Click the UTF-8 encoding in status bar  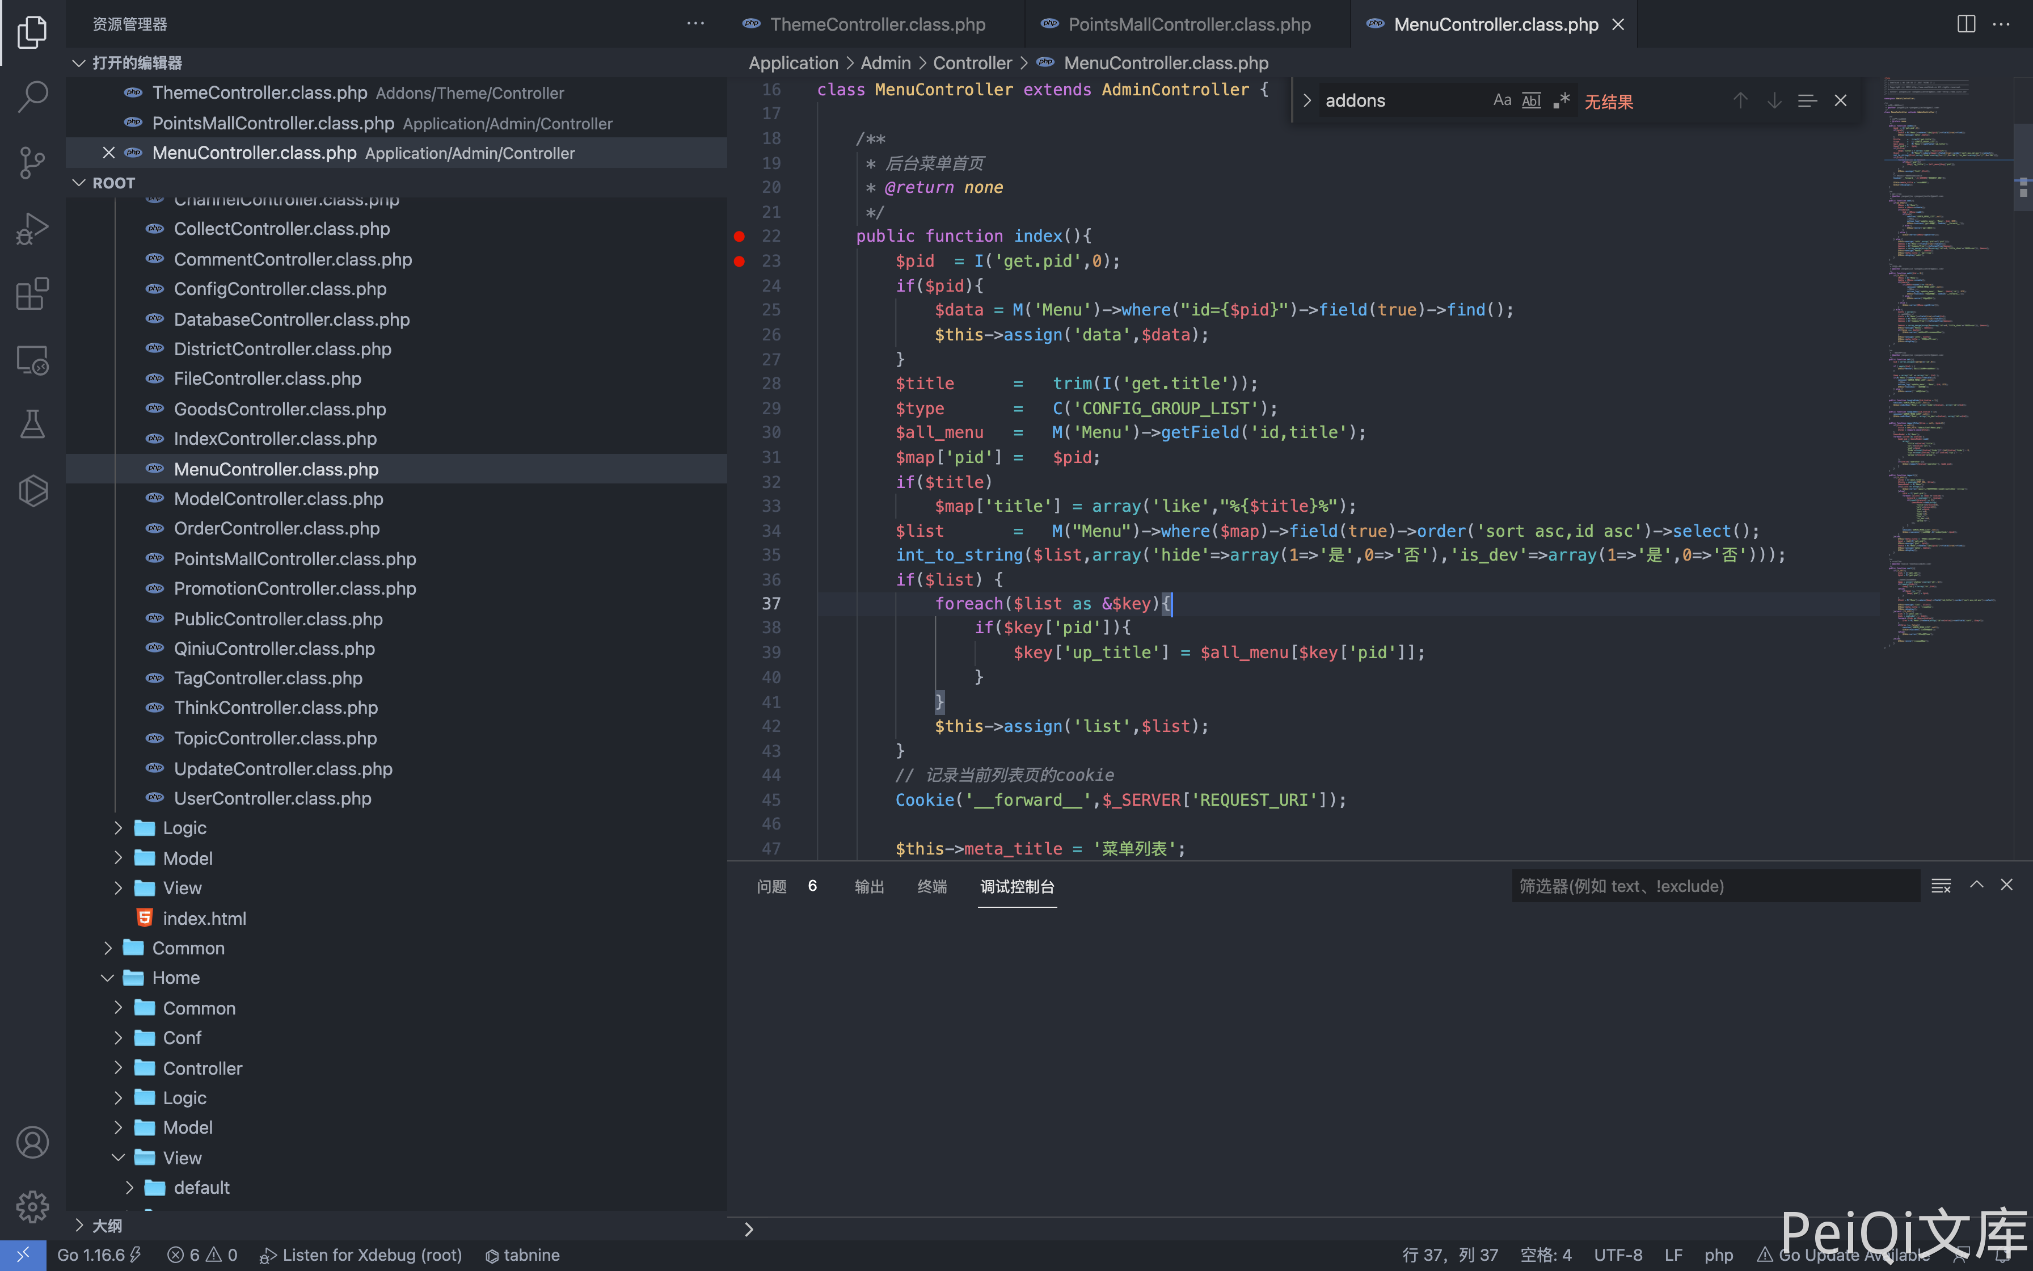pos(1618,1255)
